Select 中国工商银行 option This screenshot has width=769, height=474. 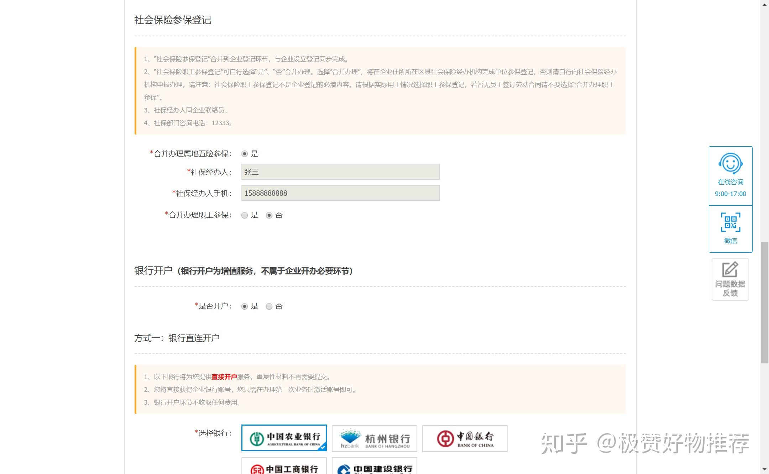pyautogui.click(x=284, y=469)
